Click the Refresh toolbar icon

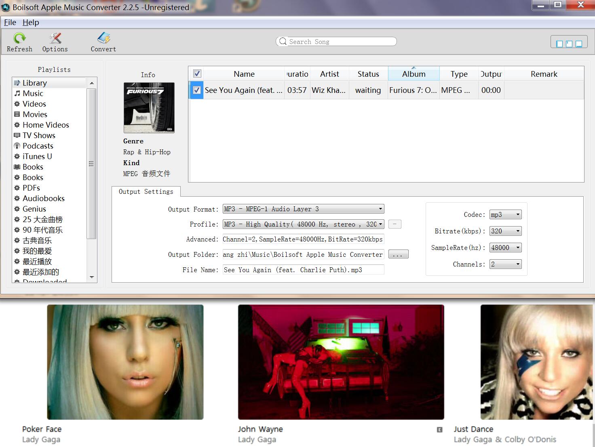19,41
